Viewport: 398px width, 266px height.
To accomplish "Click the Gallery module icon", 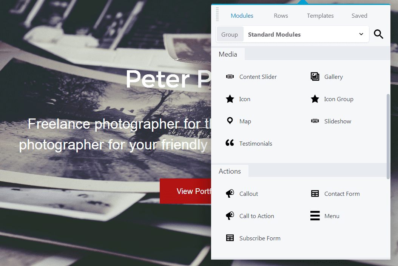I will click(x=315, y=76).
